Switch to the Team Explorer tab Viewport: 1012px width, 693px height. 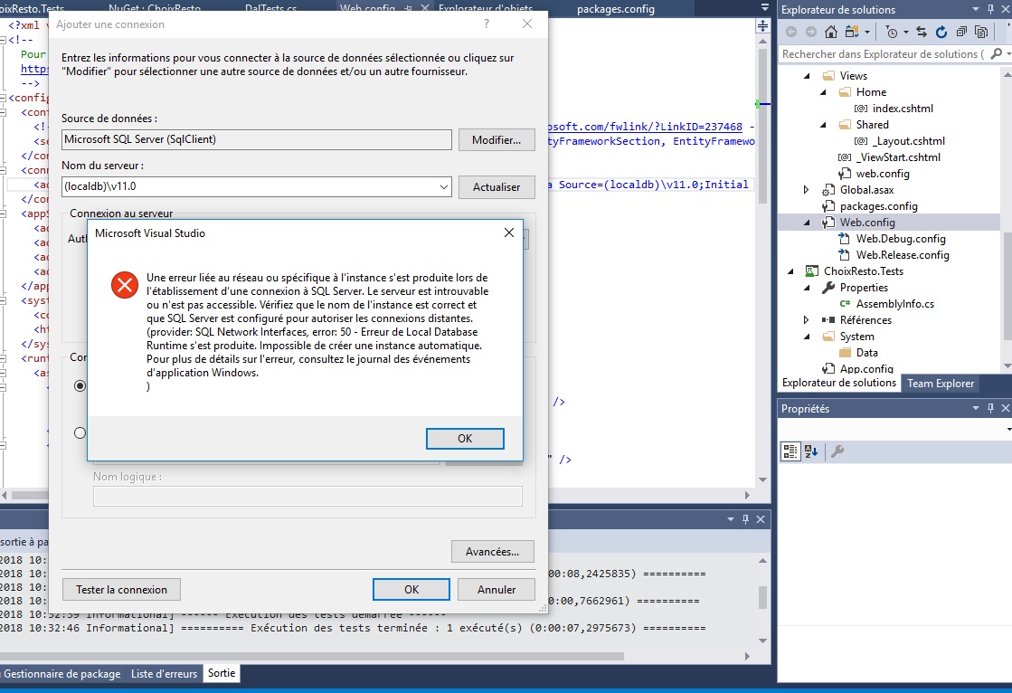click(x=941, y=383)
